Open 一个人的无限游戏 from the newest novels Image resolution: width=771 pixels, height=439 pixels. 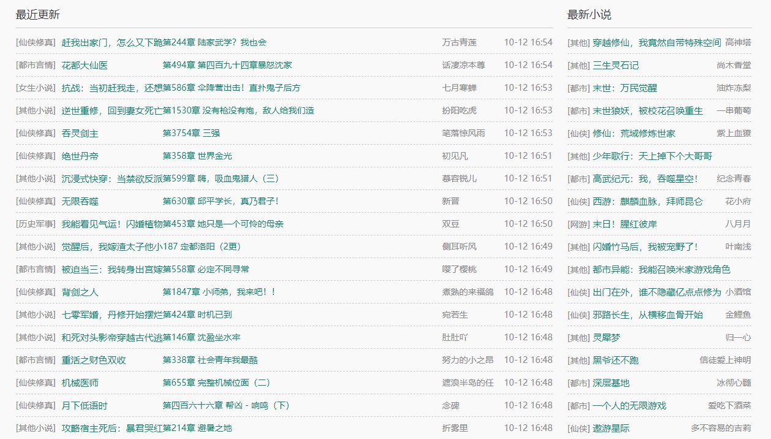pos(629,406)
